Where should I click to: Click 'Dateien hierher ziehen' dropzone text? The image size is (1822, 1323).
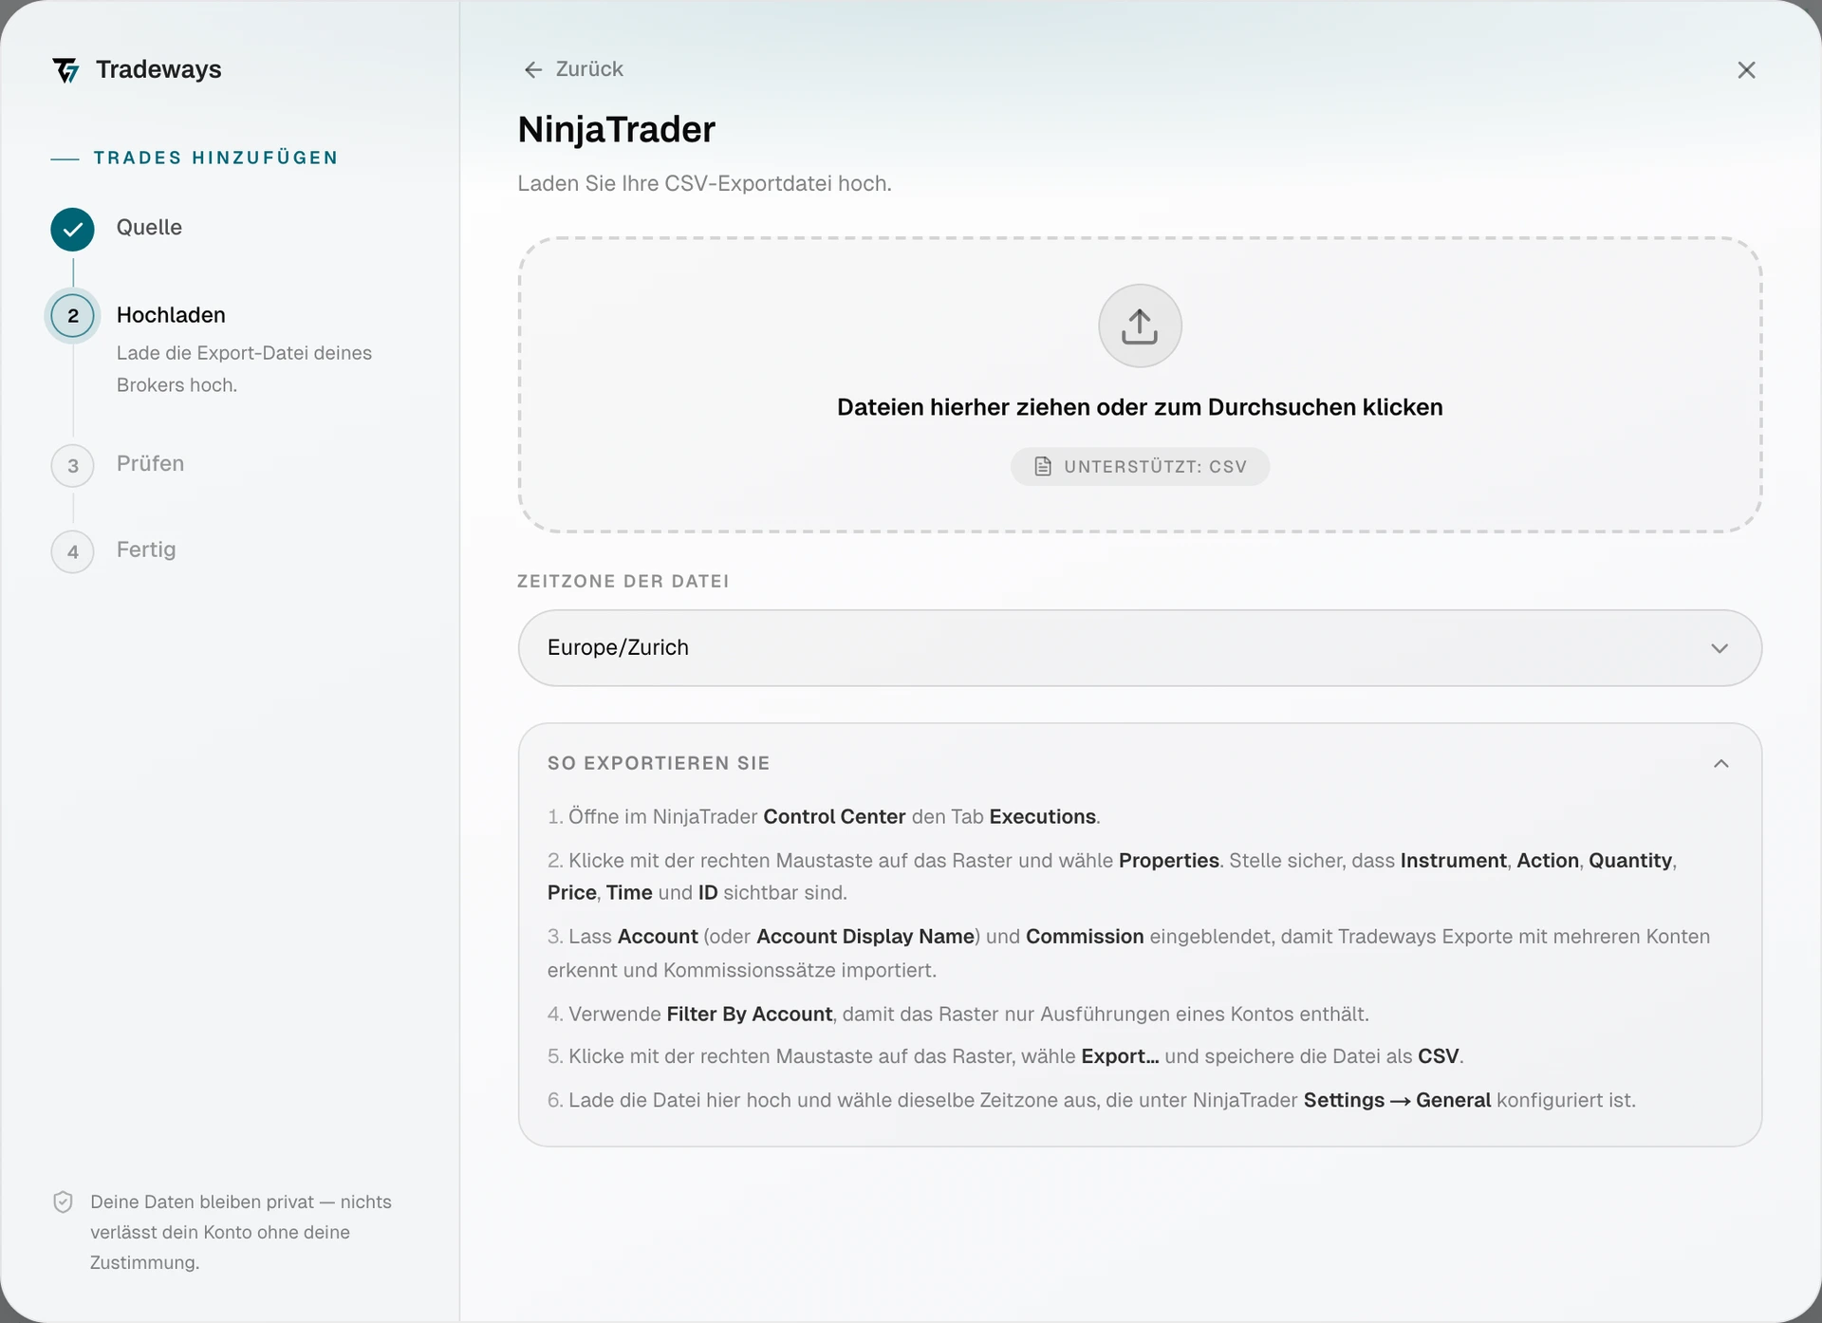(x=1140, y=408)
